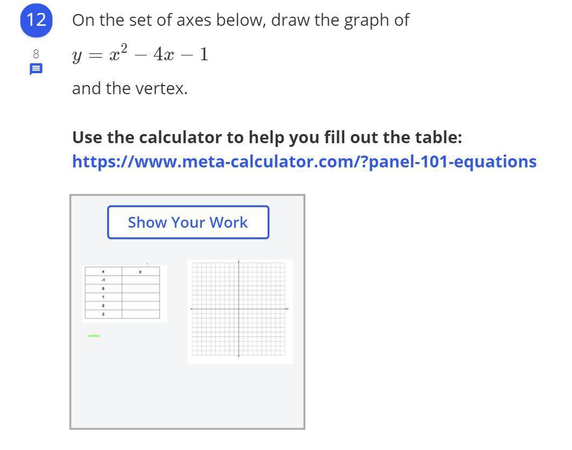Open the meta-calculator.com equations link
Image resolution: width=572 pixels, height=450 pixels.
304,161
